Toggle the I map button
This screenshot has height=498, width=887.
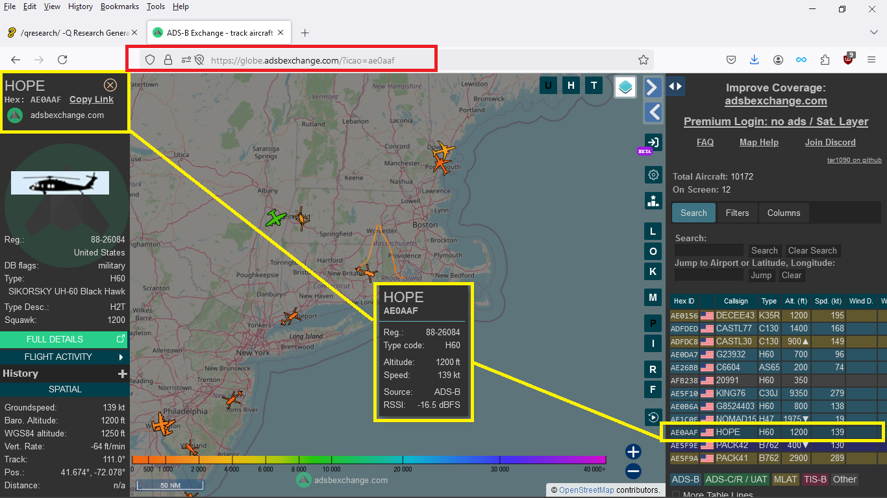coord(653,344)
